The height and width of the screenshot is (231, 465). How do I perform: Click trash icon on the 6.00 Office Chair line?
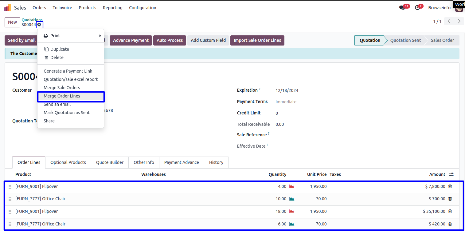[450, 224]
